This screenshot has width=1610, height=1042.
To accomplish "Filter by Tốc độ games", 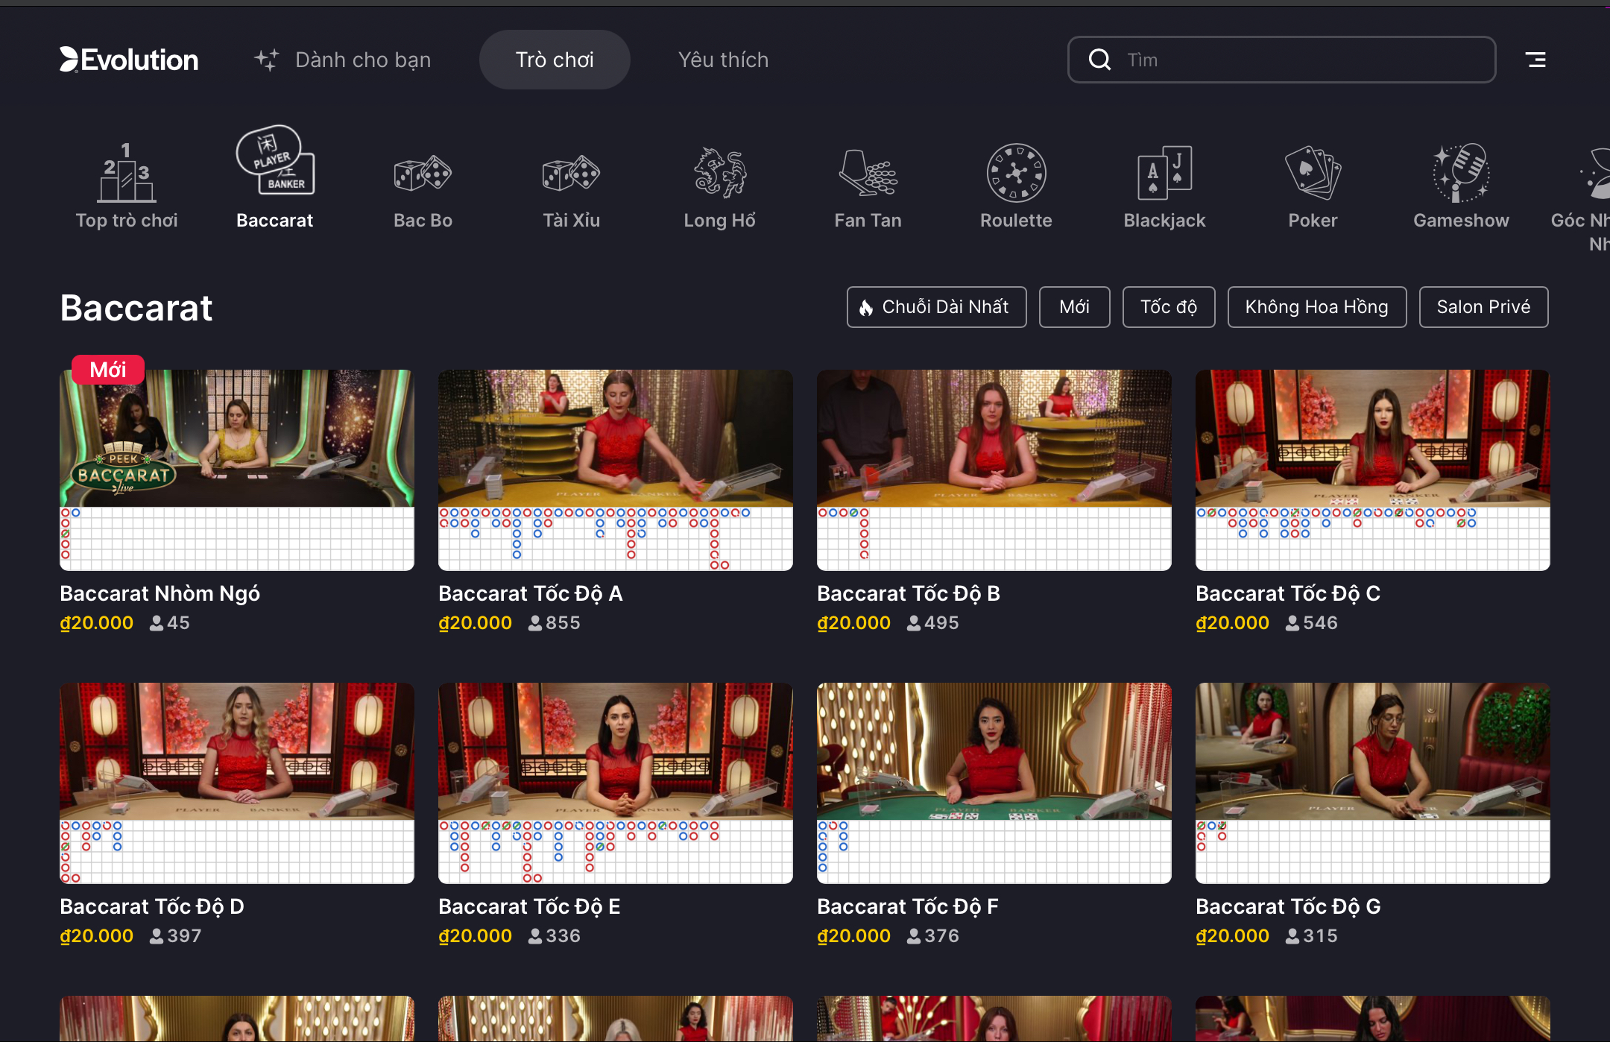I will pos(1169,307).
